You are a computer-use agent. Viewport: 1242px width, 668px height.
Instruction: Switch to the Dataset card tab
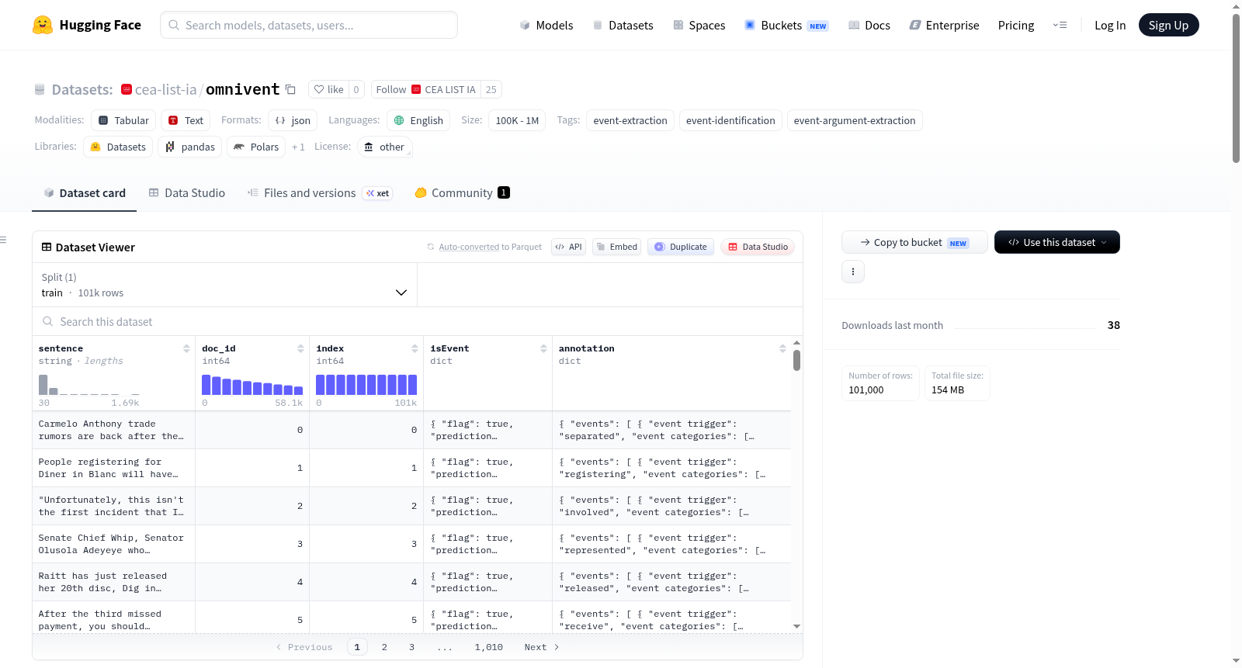click(x=85, y=193)
